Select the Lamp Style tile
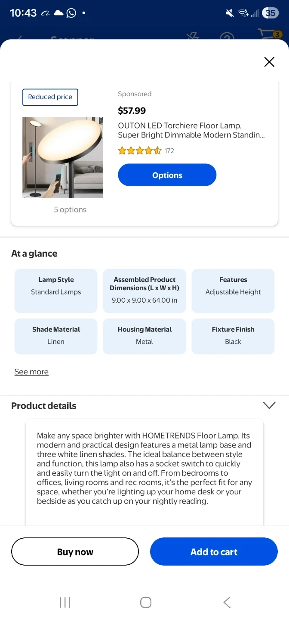Viewport: 289px width, 619px height. pos(56,291)
